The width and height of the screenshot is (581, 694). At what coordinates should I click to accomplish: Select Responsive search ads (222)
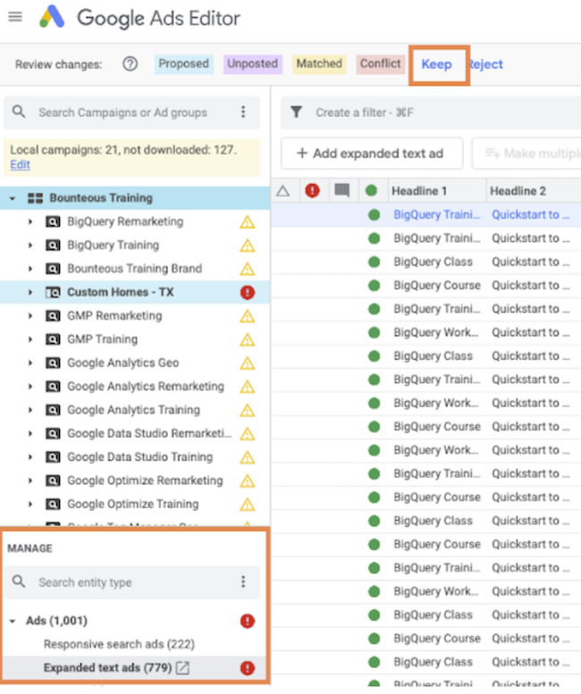[119, 645]
